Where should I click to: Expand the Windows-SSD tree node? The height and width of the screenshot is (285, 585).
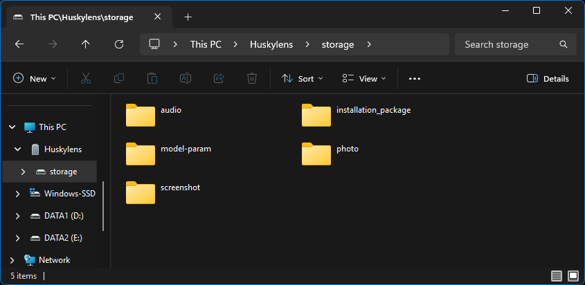[18, 194]
